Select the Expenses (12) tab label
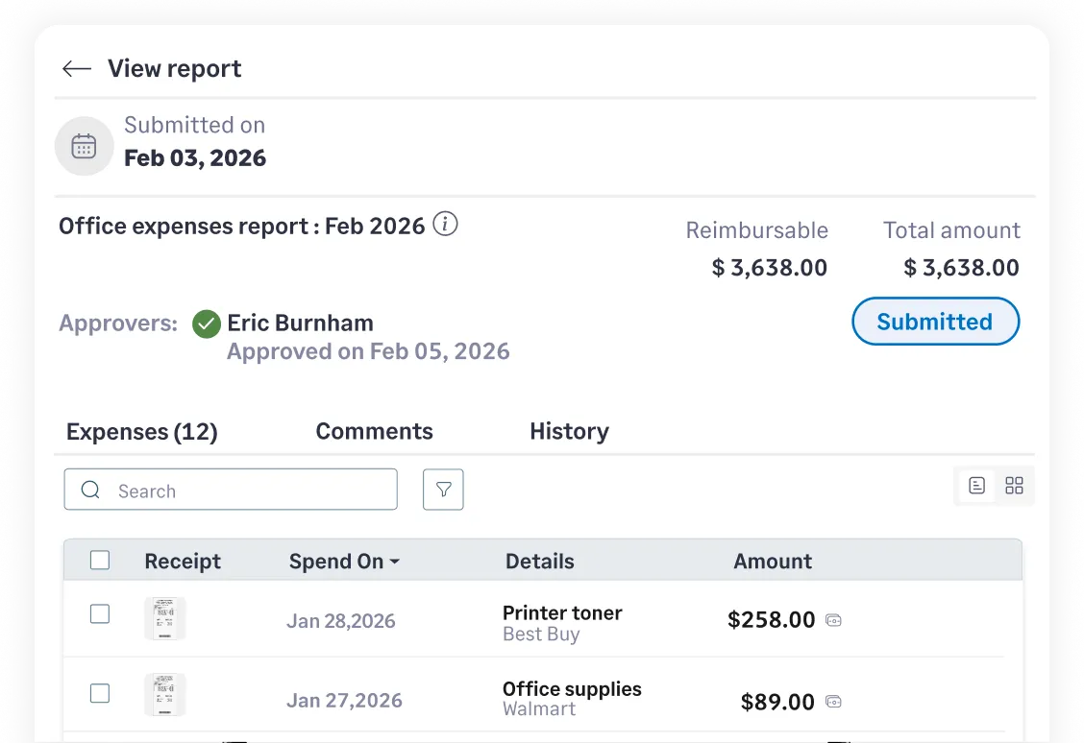Viewport: 1084px width, 743px height. pos(140,431)
